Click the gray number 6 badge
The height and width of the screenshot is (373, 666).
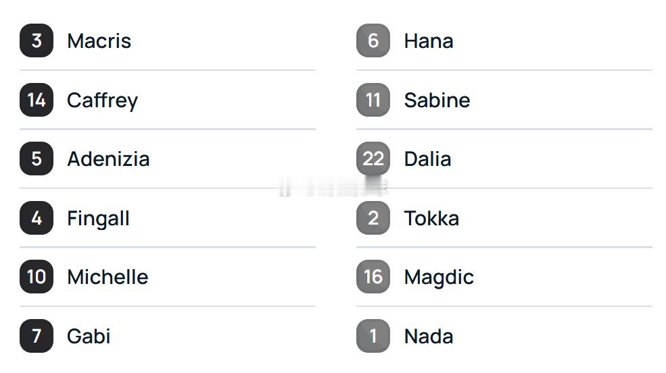[x=373, y=40]
